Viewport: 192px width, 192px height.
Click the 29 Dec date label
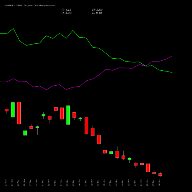click(153, 183)
